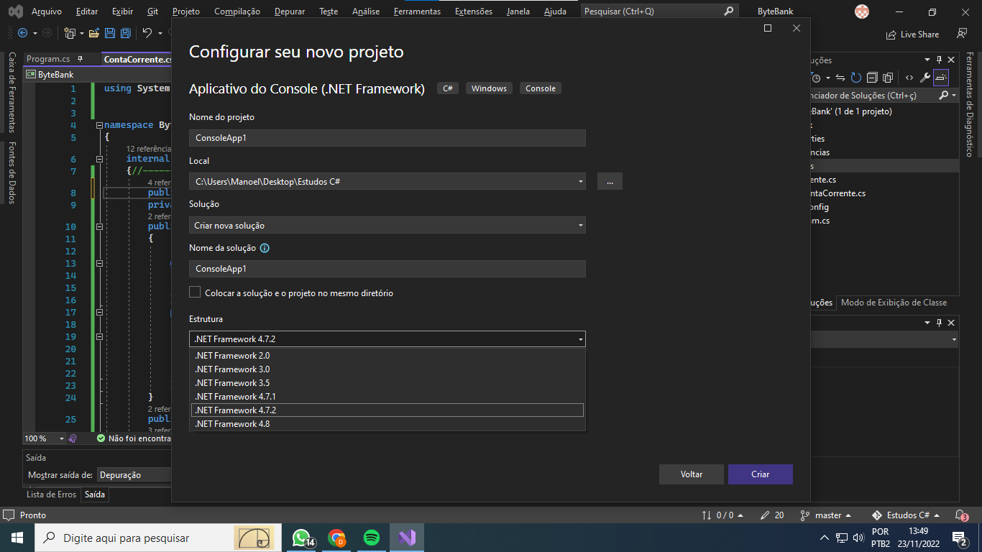
Task: Collapse the Estrutura framework dropdown
Action: pos(580,339)
